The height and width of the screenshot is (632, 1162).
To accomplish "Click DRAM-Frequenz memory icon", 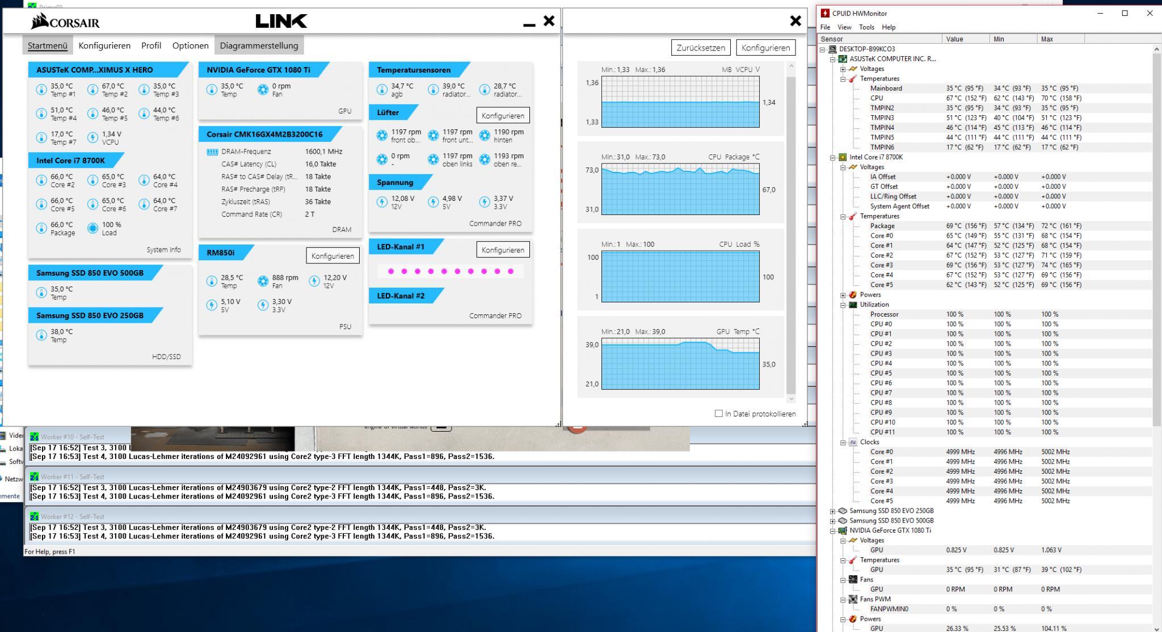I will tap(212, 151).
